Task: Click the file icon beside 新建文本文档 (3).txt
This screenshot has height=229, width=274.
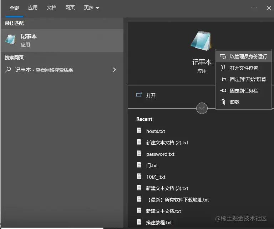Action: tap(139, 188)
